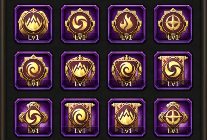Pick the diamond cross badge with vortex

(33, 118)
